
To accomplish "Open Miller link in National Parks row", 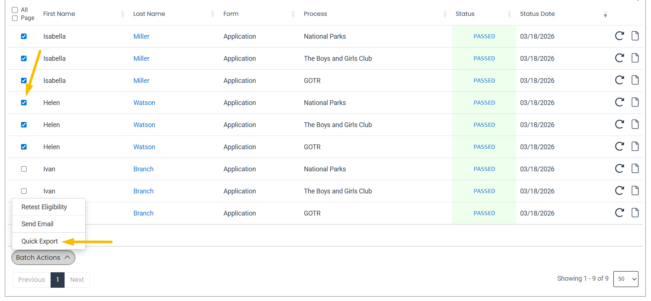I will coord(141,36).
